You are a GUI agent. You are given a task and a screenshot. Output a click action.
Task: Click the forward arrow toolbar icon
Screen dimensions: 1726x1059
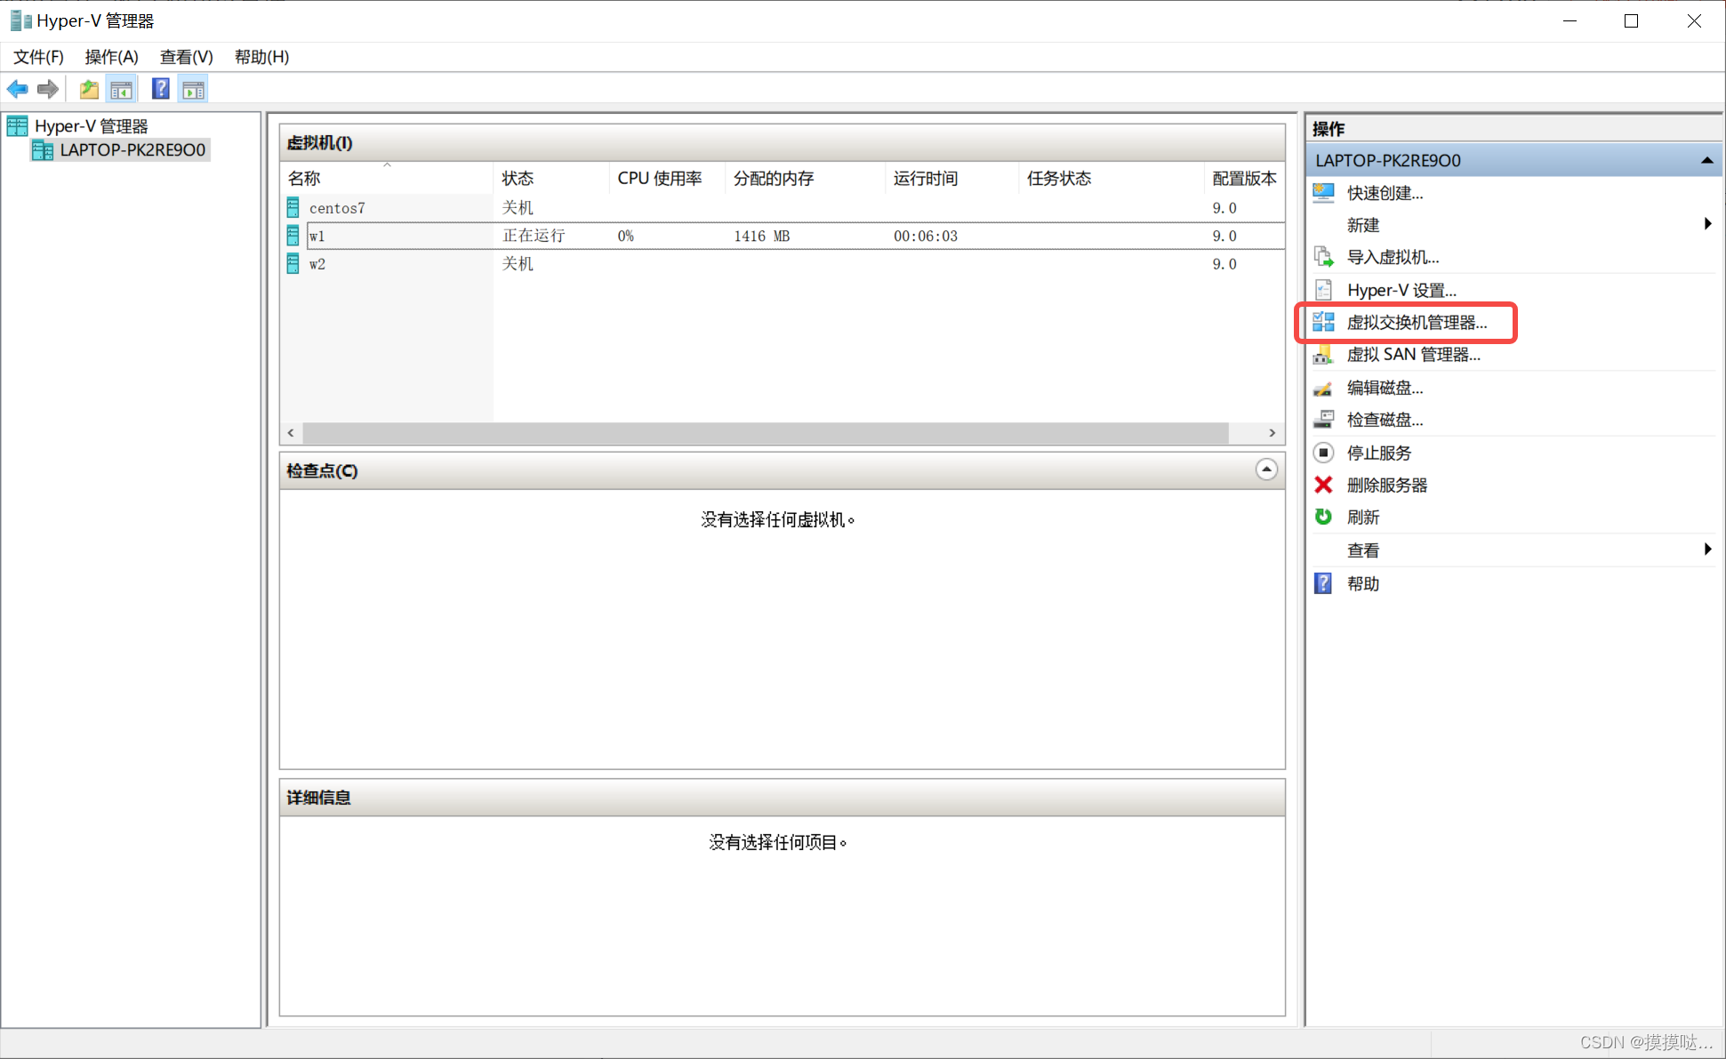pos(48,89)
